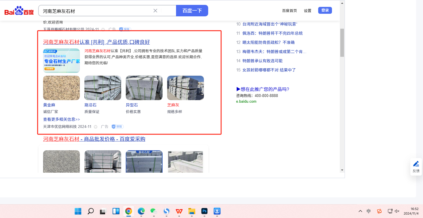Click the 登录 login button

point(325,10)
